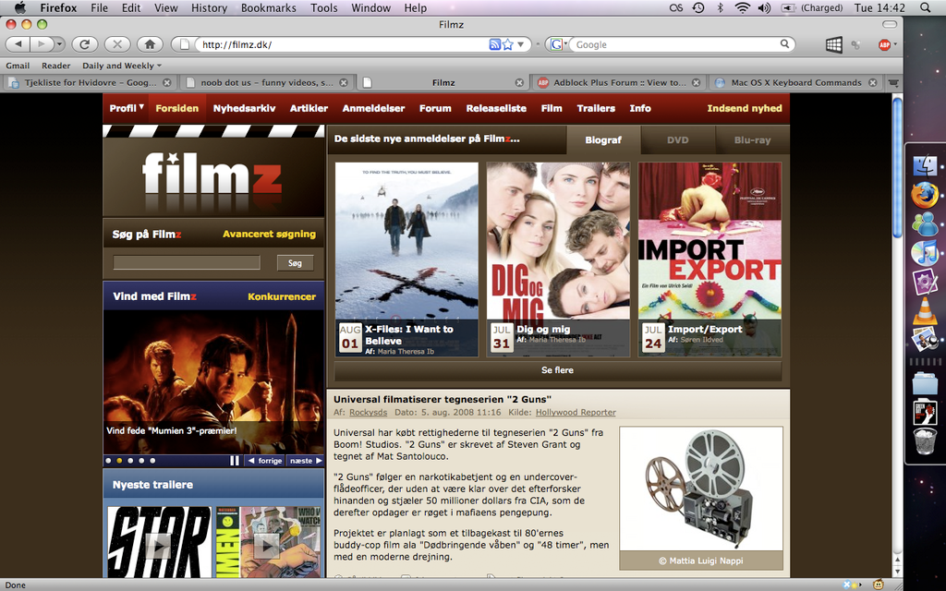This screenshot has height=591, width=946.
Task: Click the Wi-Fi status icon
Action: pyautogui.click(x=742, y=7)
